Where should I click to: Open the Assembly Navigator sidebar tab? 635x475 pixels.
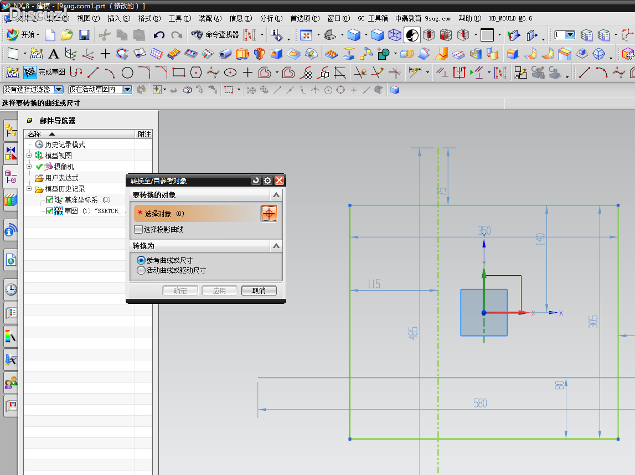(11, 131)
